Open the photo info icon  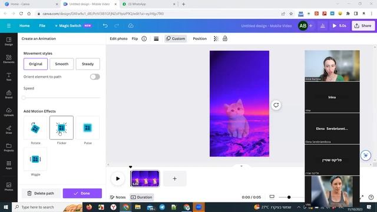(144, 39)
